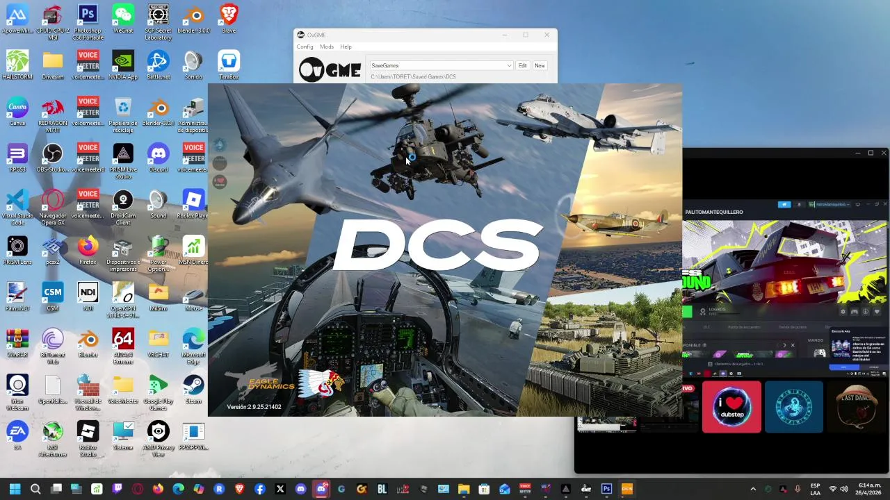Open volume control in system tray
Screen dimensions: 890x500
click(845, 489)
